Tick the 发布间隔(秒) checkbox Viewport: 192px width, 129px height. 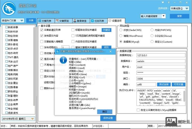click(x=42, y=47)
